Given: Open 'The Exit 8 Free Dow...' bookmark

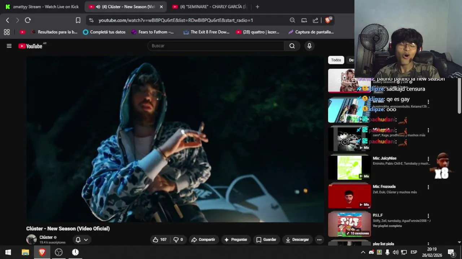Looking at the screenshot, I should (206, 32).
